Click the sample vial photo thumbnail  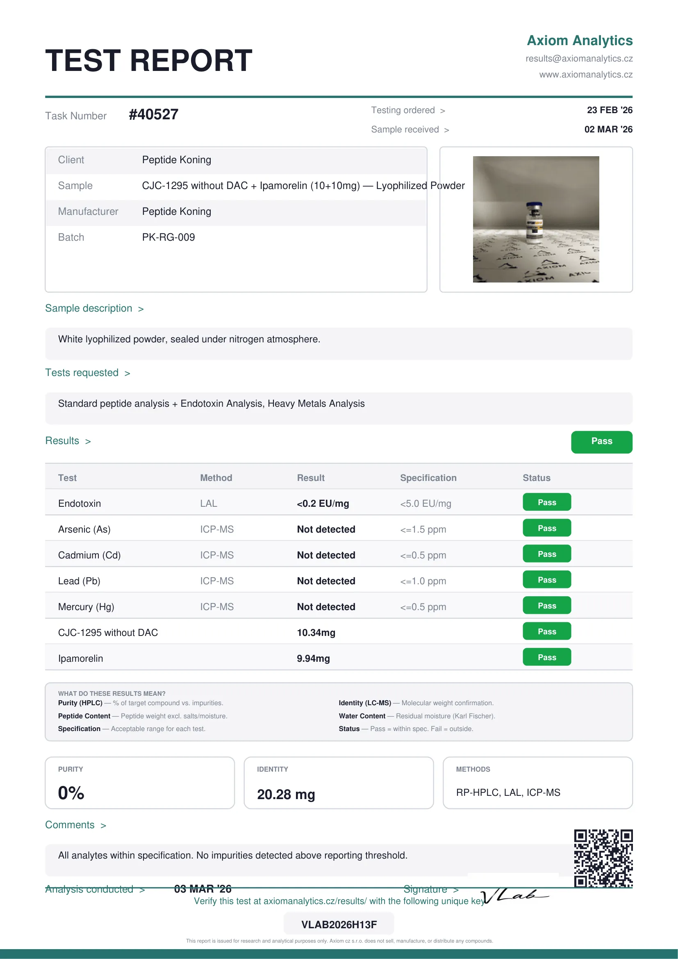pos(536,219)
